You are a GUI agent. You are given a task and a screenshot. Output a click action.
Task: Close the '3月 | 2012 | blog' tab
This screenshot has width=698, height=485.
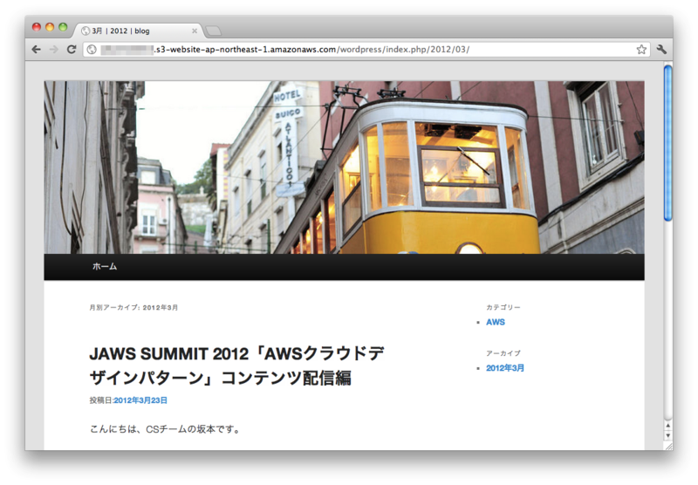click(195, 31)
